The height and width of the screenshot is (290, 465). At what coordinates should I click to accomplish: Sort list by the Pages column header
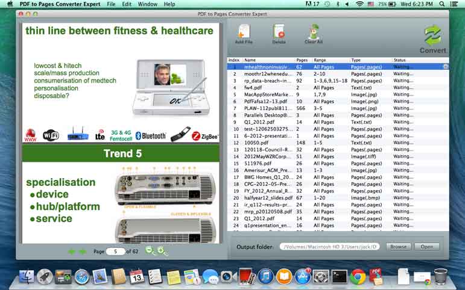[304, 60]
